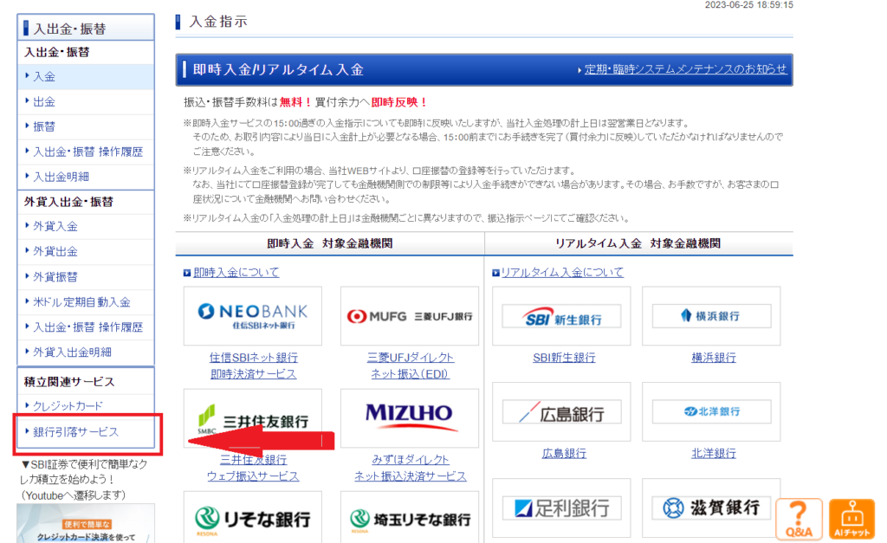Screen dimensions: 887x543
Task: Click the 積立関連サービス section heading
Action: click(69, 382)
